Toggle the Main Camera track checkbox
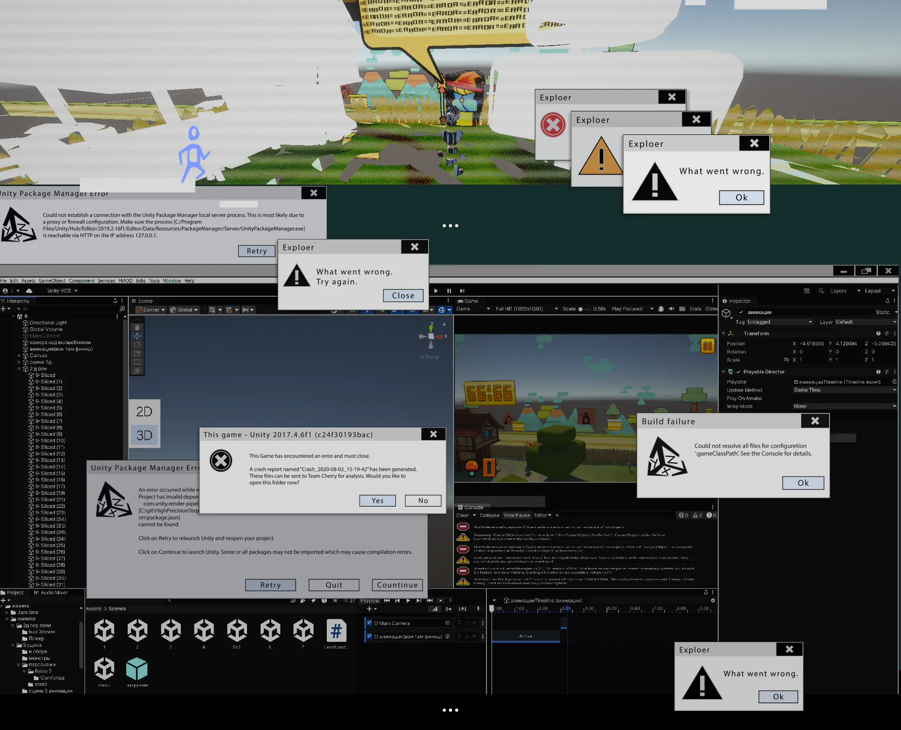Image resolution: width=901 pixels, height=730 pixels. (x=370, y=623)
